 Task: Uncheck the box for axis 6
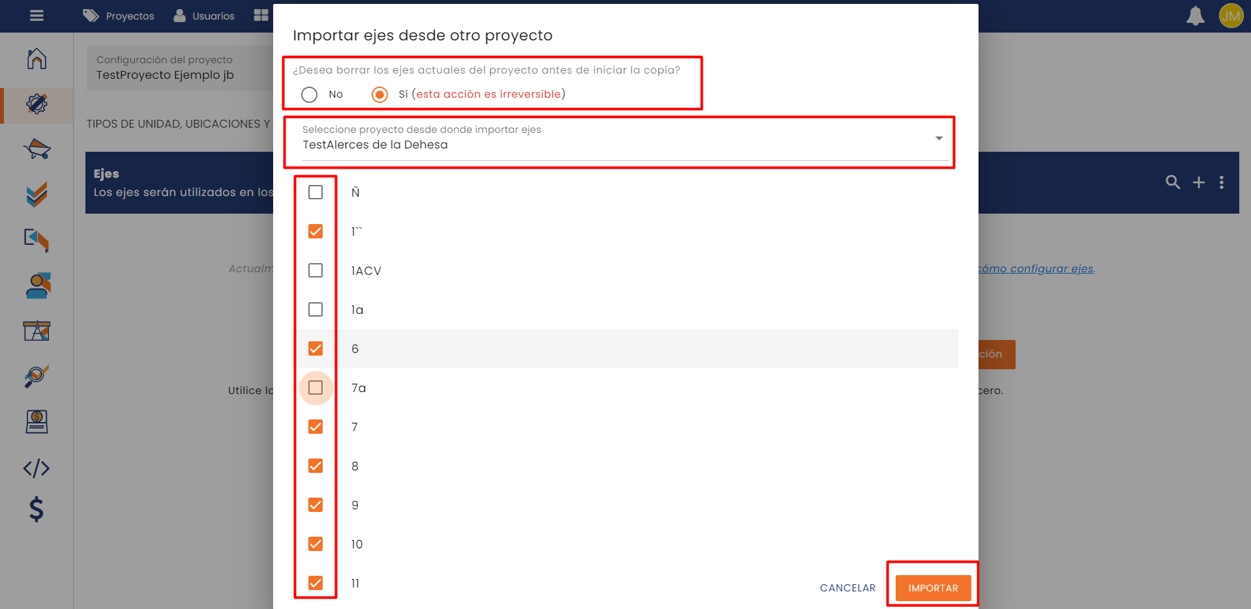(316, 348)
